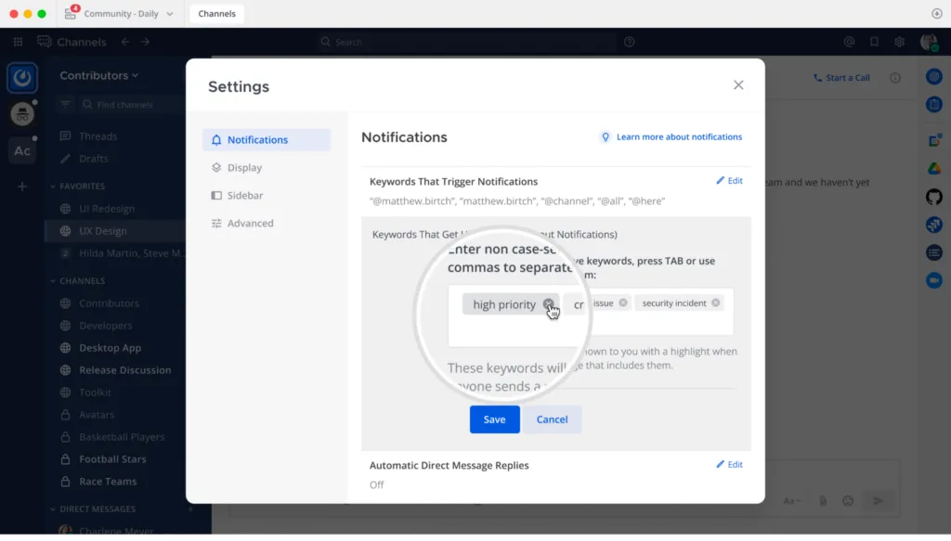
Task: Cancel keyword editing
Action: point(552,419)
